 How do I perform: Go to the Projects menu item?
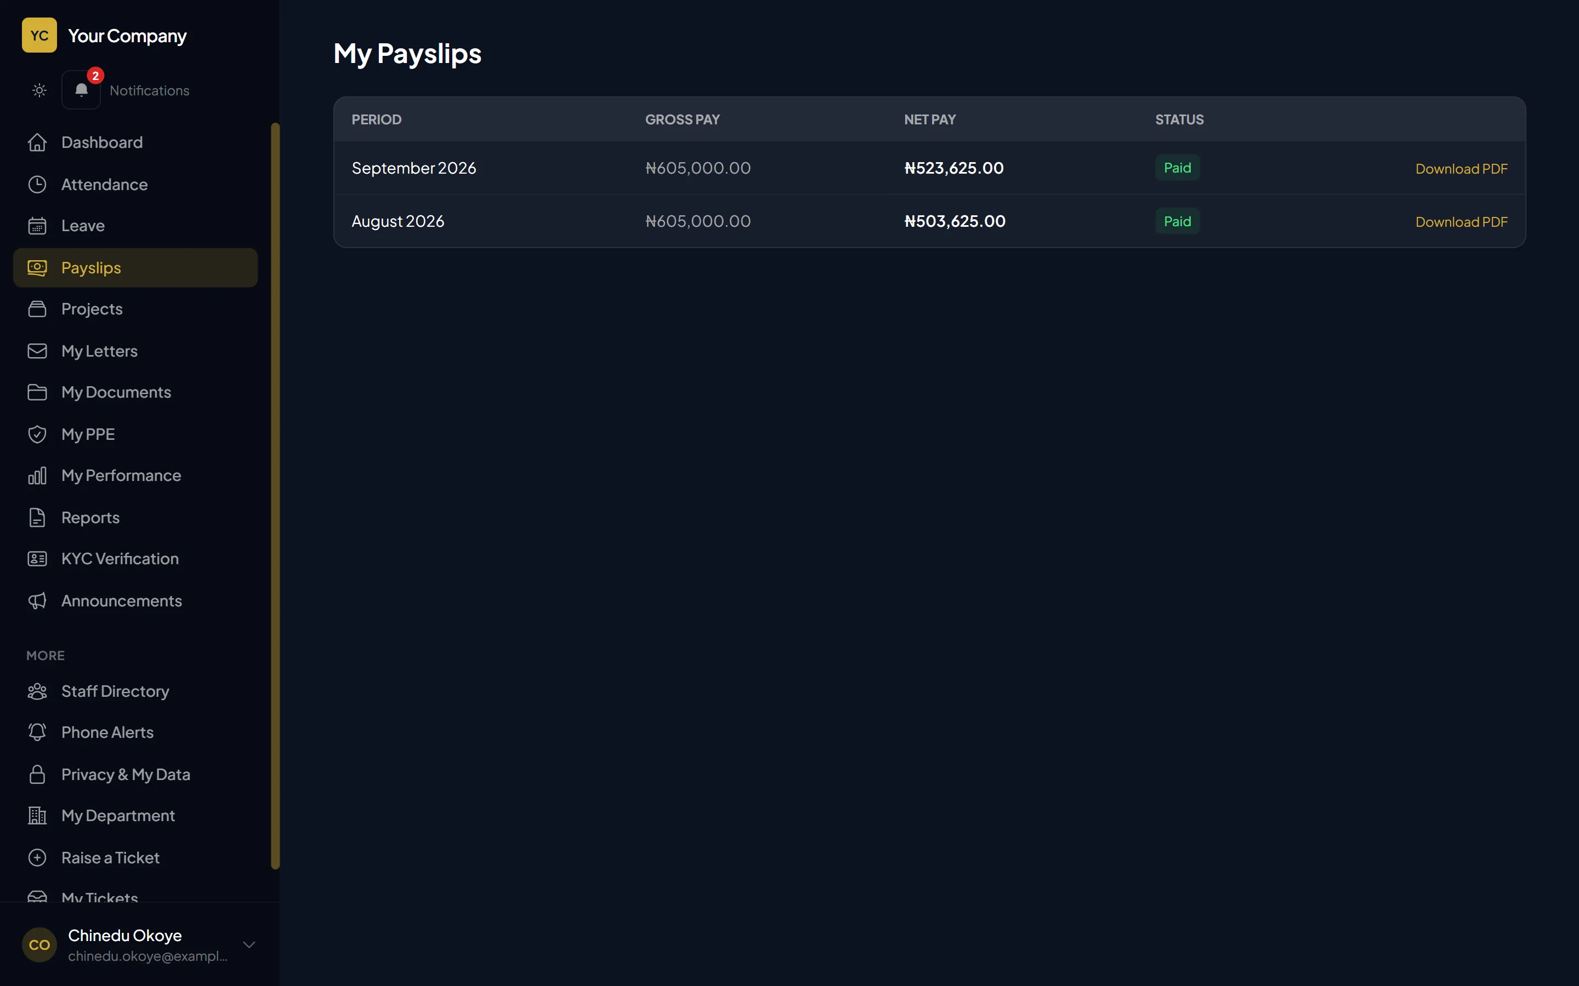click(x=136, y=309)
